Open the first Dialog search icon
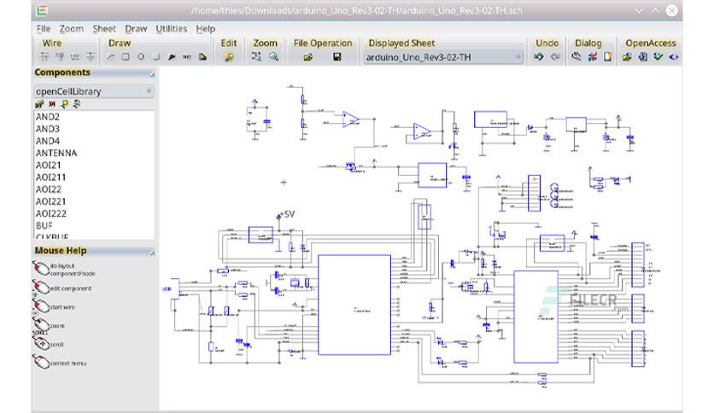 (576, 57)
